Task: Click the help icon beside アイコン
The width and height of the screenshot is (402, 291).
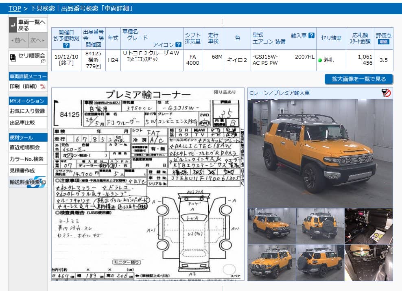Action: click(178, 45)
